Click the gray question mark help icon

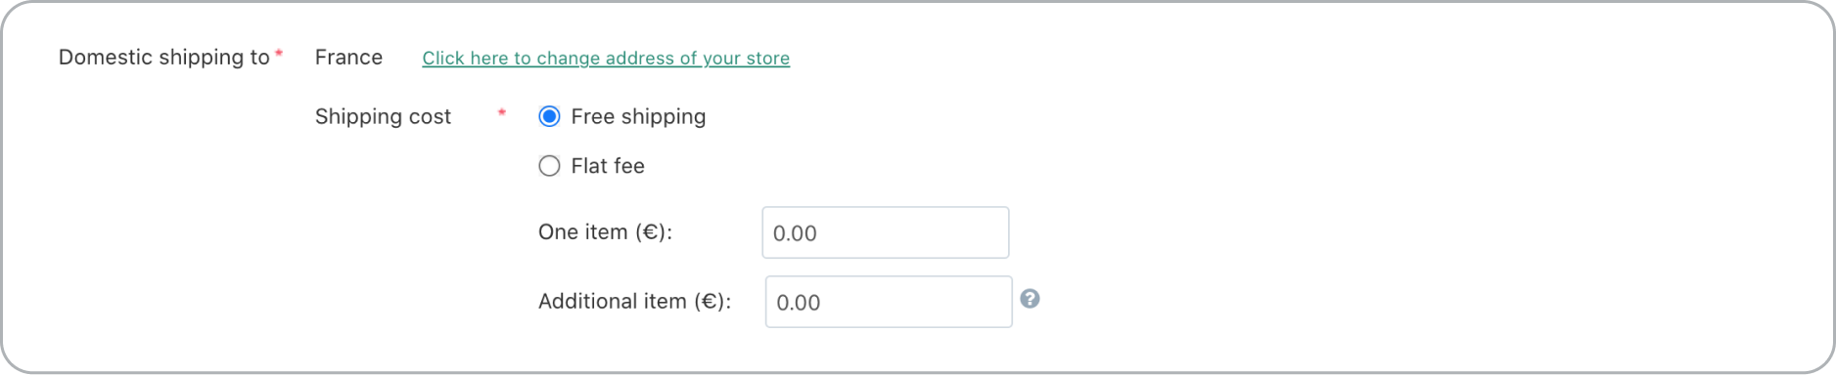click(1030, 299)
